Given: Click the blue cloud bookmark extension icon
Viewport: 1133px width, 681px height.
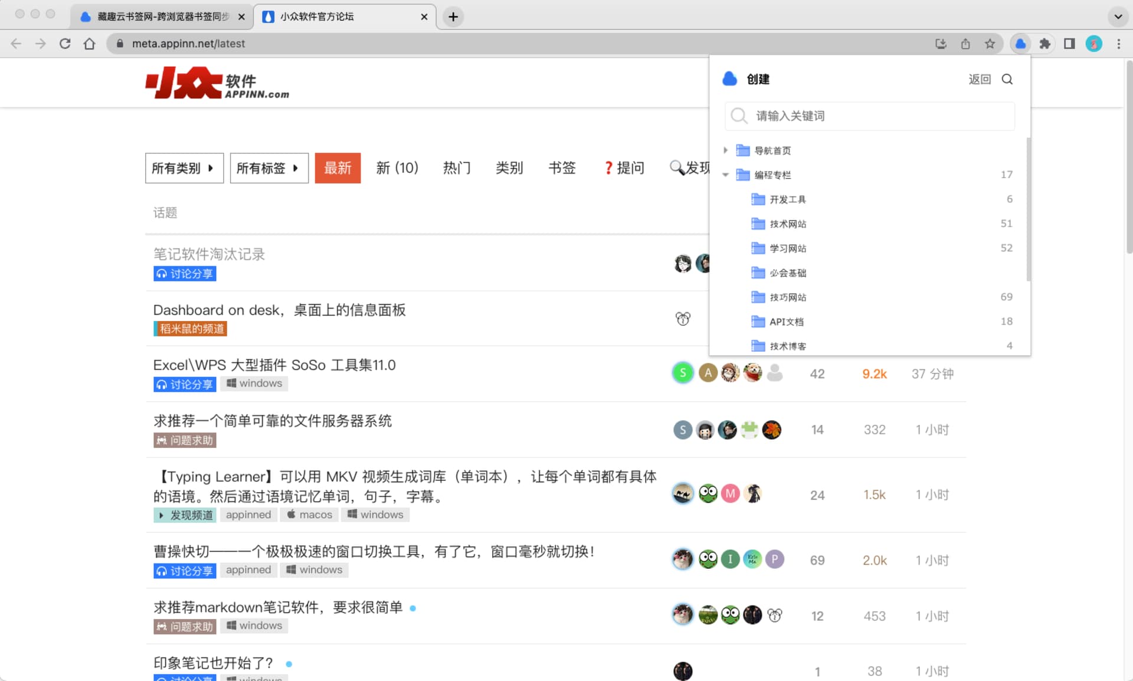Looking at the screenshot, I should 1020,44.
